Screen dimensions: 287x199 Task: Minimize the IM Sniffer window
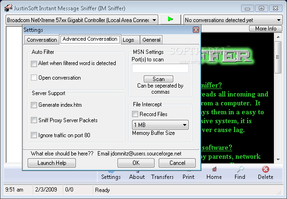point(248,8)
